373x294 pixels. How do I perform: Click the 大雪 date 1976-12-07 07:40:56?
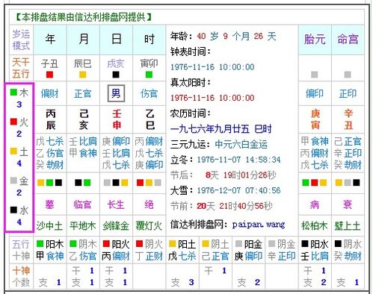(x=238, y=190)
